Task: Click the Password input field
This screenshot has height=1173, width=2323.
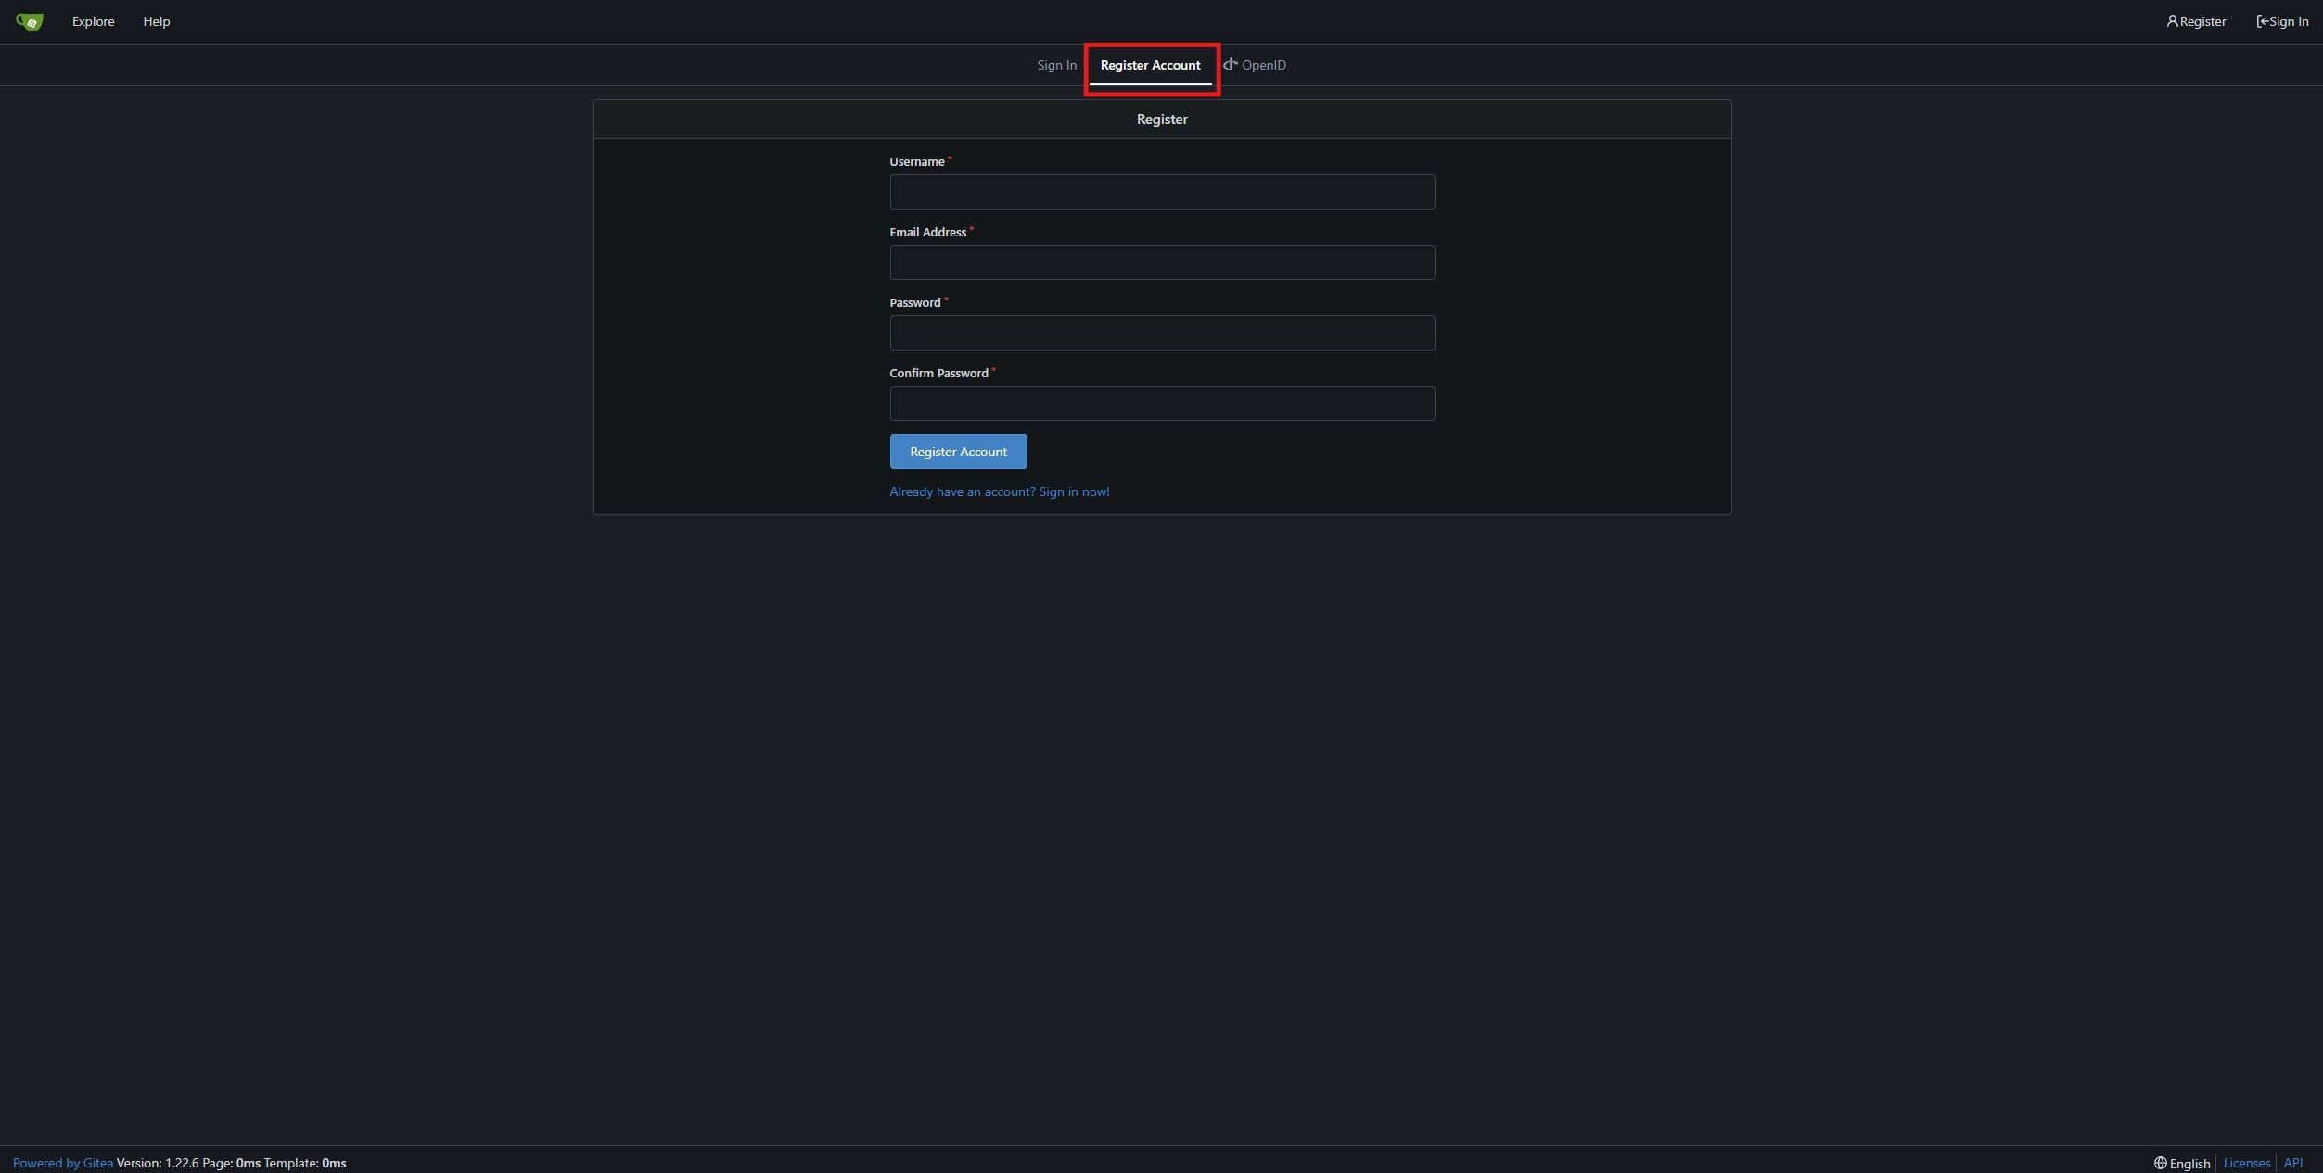Action: tap(1162, 332)
